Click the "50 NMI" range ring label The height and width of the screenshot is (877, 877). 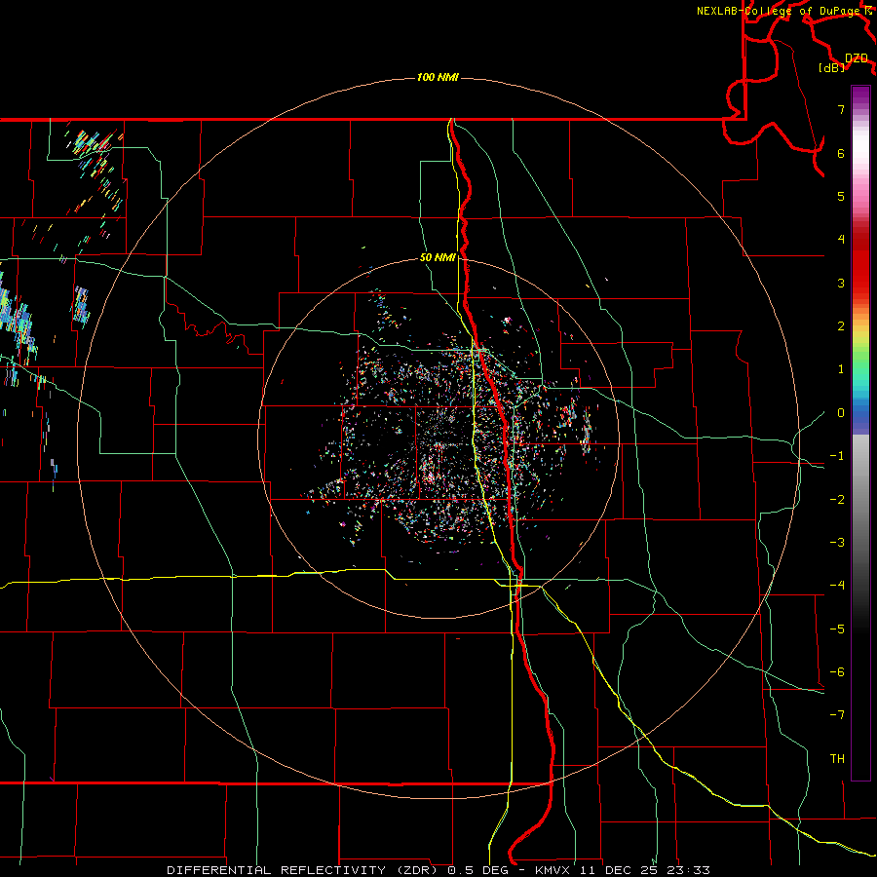pos(438,258)
